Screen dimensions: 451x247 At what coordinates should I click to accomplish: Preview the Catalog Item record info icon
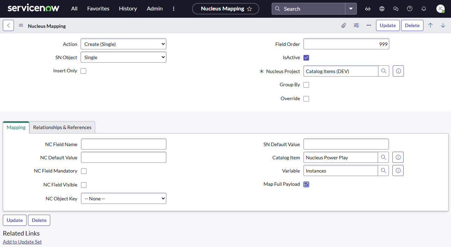398,158
